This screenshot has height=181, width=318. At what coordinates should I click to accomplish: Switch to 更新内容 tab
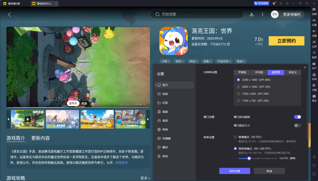click(40, 138)
